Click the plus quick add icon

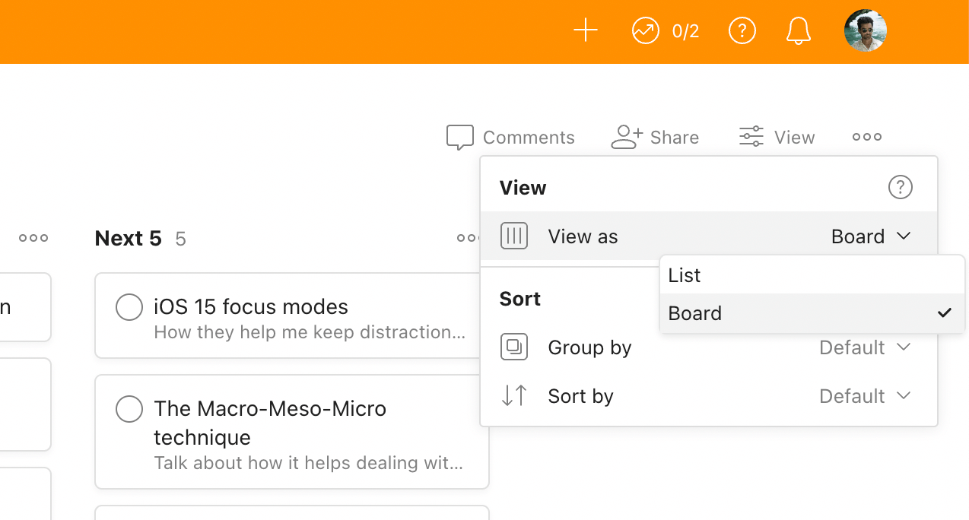585,31
